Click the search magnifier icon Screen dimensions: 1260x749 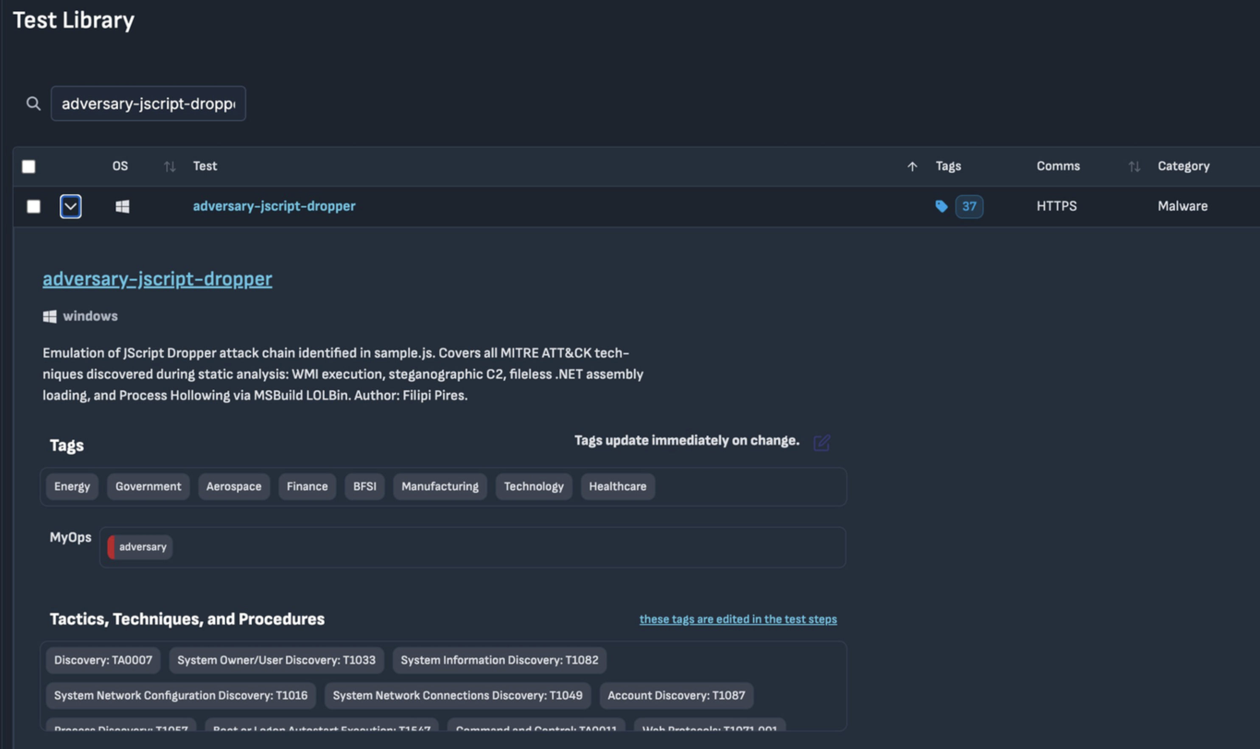coord(34,103)
